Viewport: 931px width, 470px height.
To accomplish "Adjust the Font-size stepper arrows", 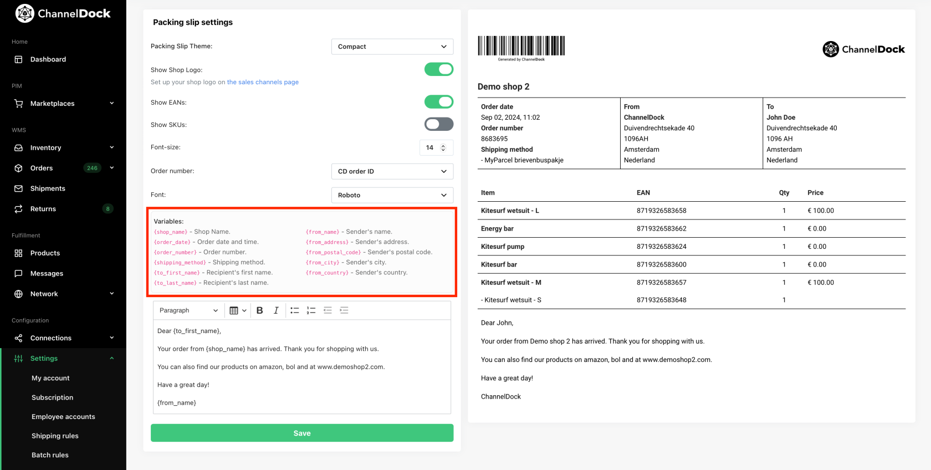I will pos(443,147).
